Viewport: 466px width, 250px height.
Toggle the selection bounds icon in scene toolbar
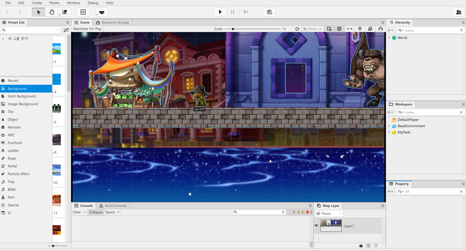point(329,29)
